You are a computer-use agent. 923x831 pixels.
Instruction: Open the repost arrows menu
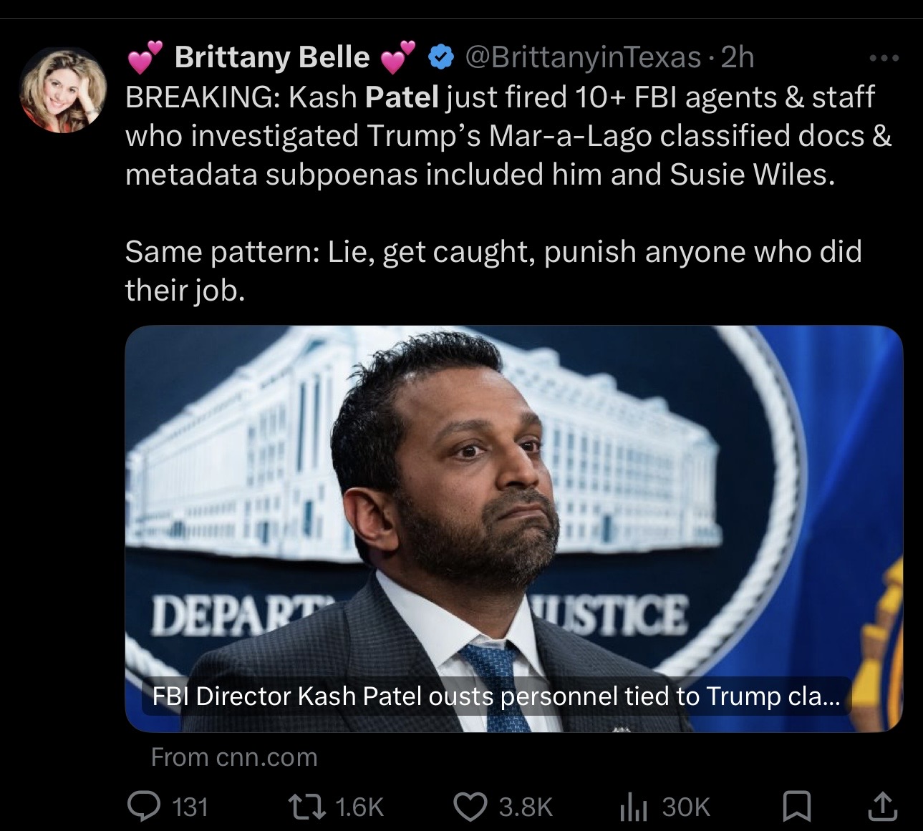pos(308,806)
